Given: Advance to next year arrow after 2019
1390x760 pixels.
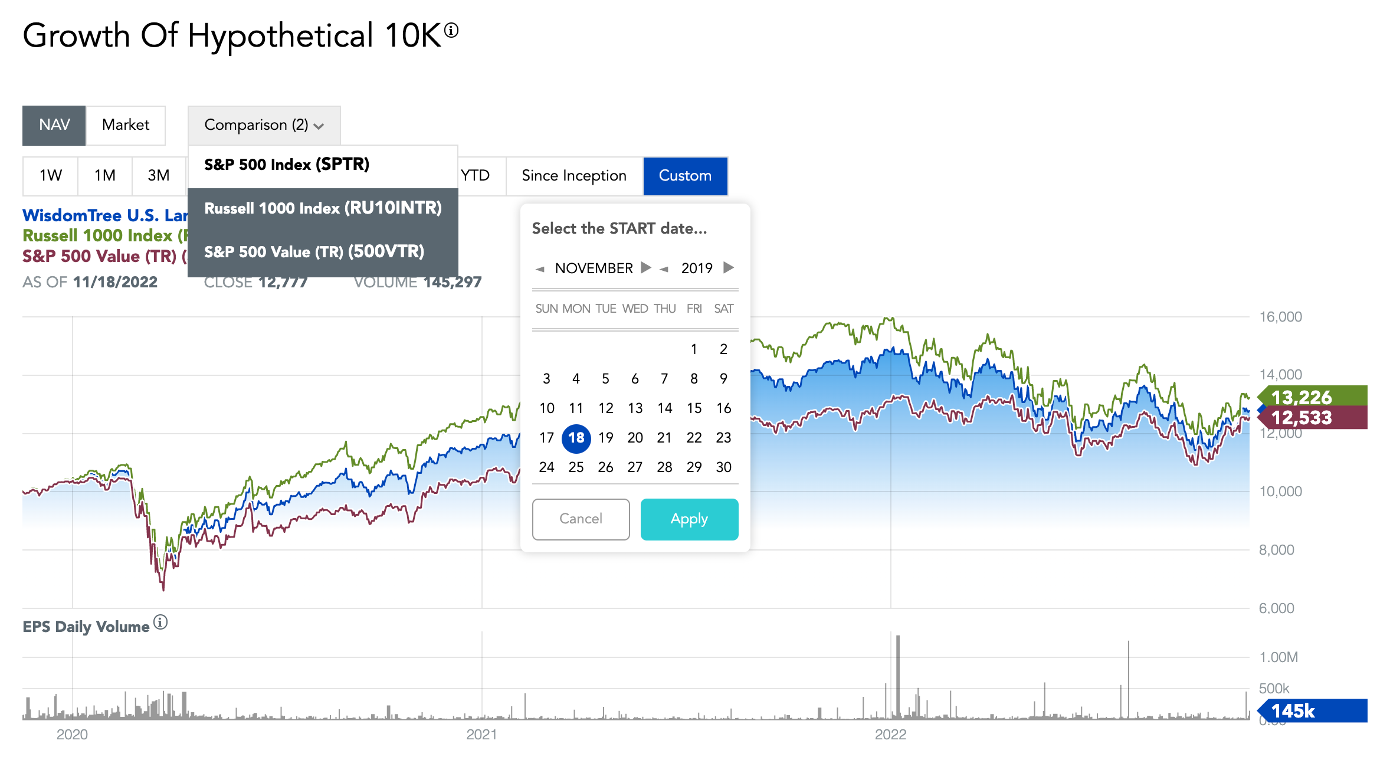Looking at the screenshot, I should tap(729, 268).
